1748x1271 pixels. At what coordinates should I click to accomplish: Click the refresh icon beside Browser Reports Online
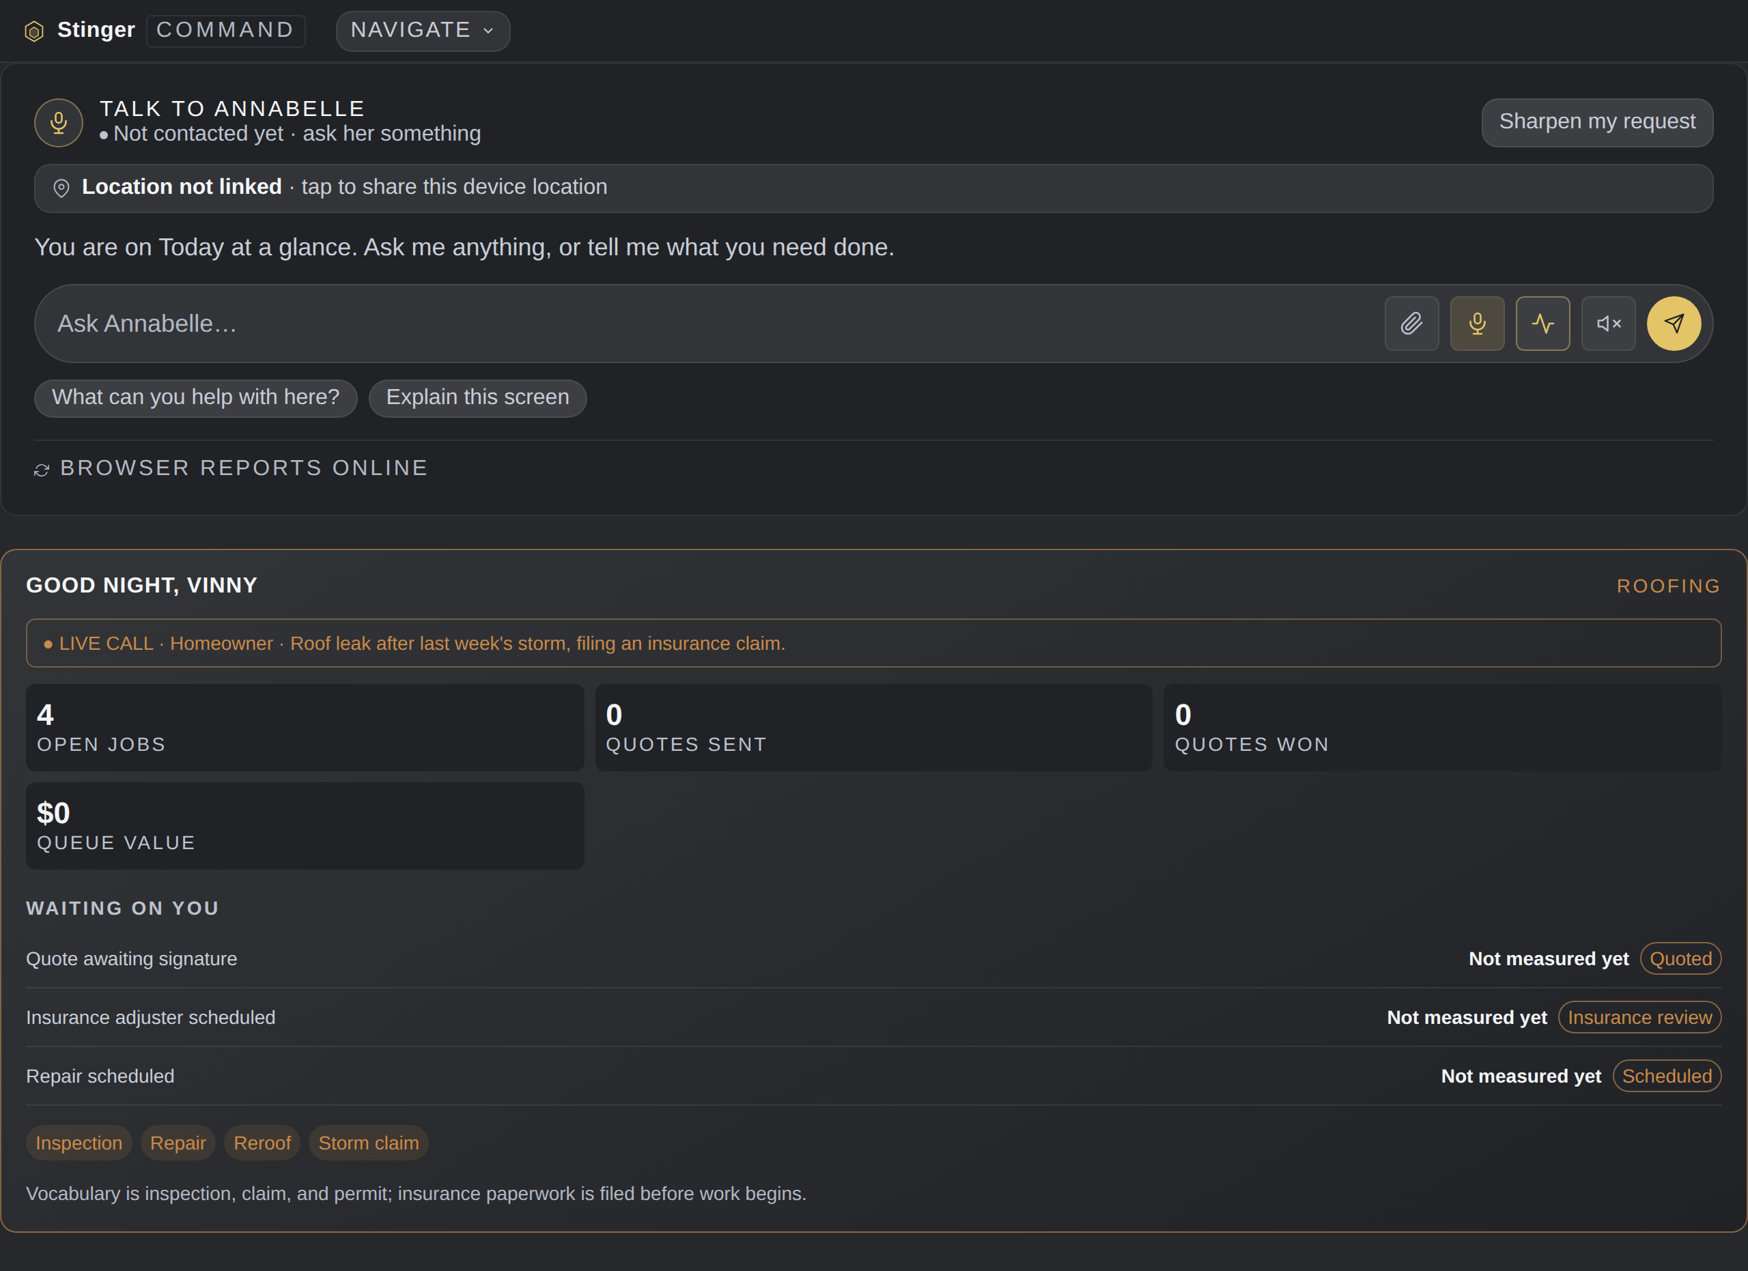(42, 470)
